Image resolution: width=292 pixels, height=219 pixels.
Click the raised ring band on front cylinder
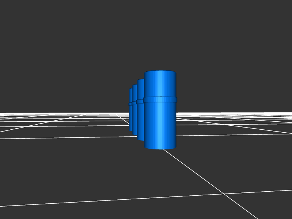tap(160, 99)
